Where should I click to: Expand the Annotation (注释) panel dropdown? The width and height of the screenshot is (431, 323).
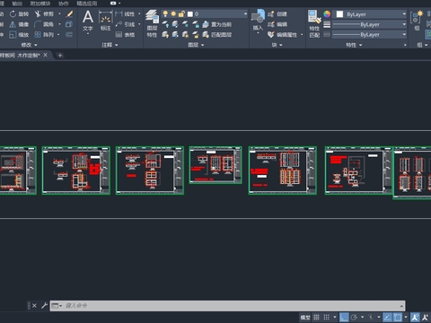pos(110,45)
